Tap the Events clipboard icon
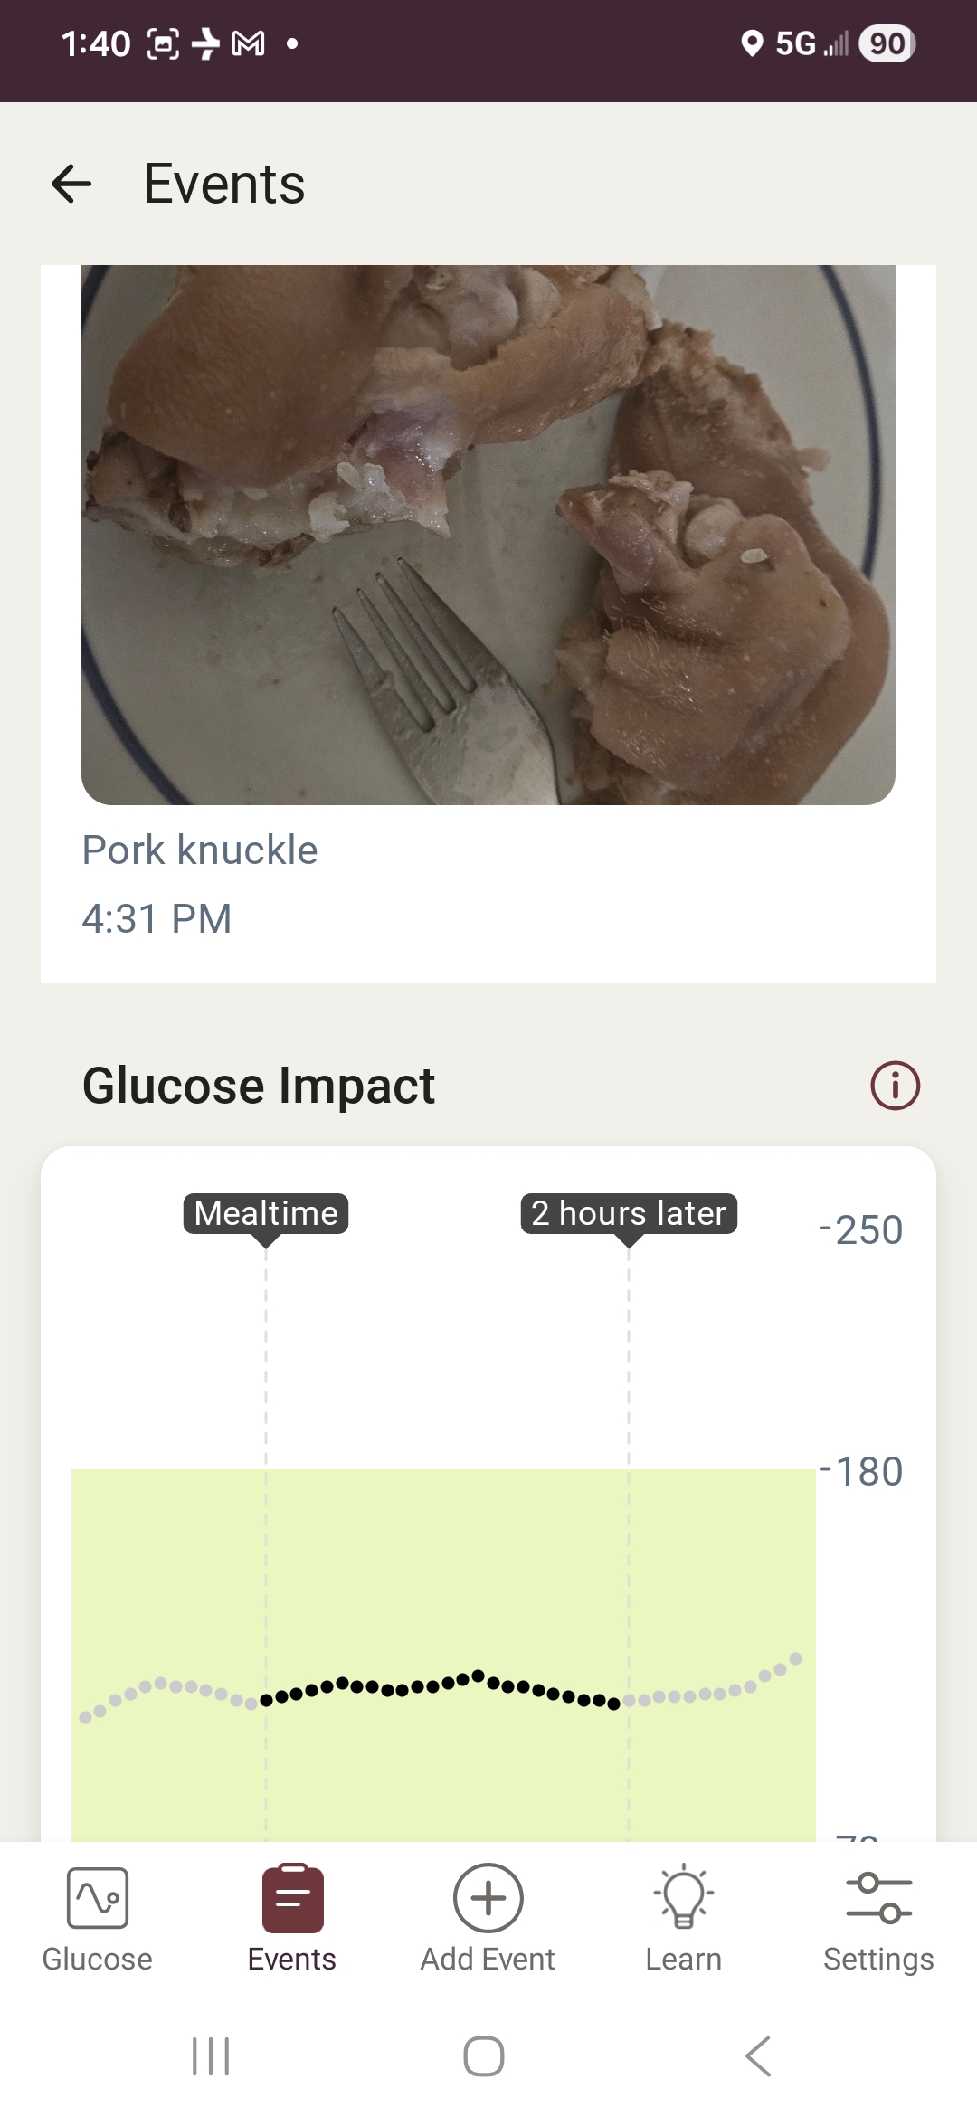Viewport: 977px width, 2117px height. click(292, 1898)
